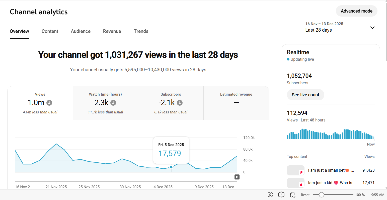Select the Estimated revenue metric card

pos(236,103)
